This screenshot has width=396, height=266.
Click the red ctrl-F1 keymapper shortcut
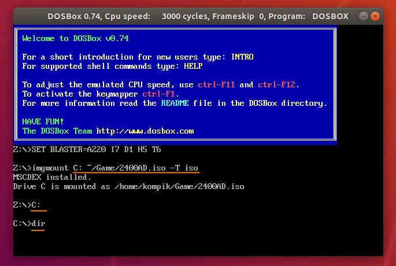[158, 94]
